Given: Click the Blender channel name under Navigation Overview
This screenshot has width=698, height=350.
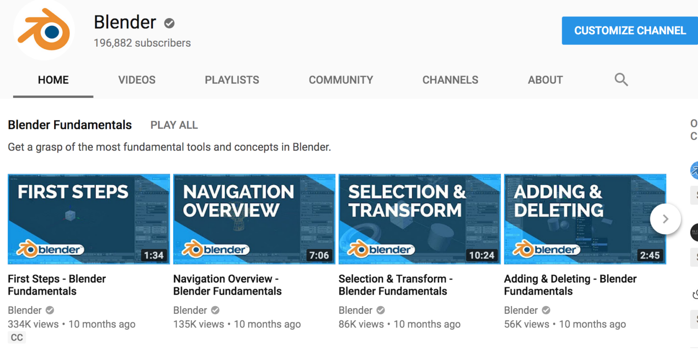Looking at the screenshot, I should (x=190, y=311).
